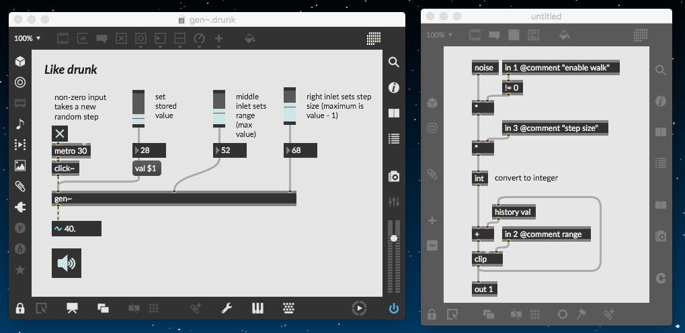Open the reference book icon in gen~.drunk sidebar

pyautogui.click(x=394, y=113)
